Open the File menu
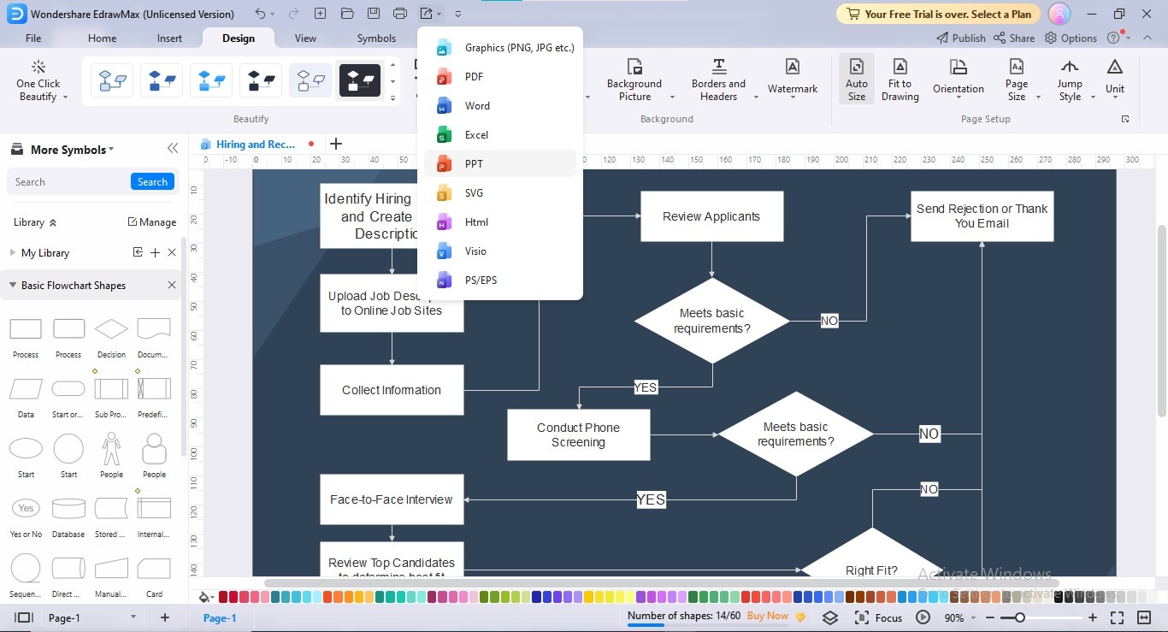Viewport: 1168px width, 632px height. click(33, 38)
